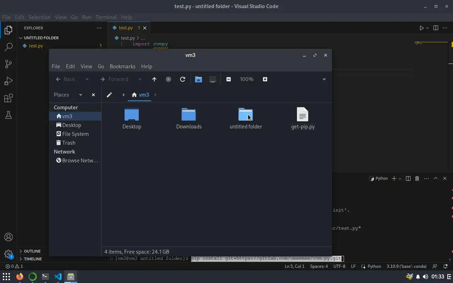Click Back button in file manager
Image resolution: width=453 pixels, height=283 pixels.
(x=65, y=79)
